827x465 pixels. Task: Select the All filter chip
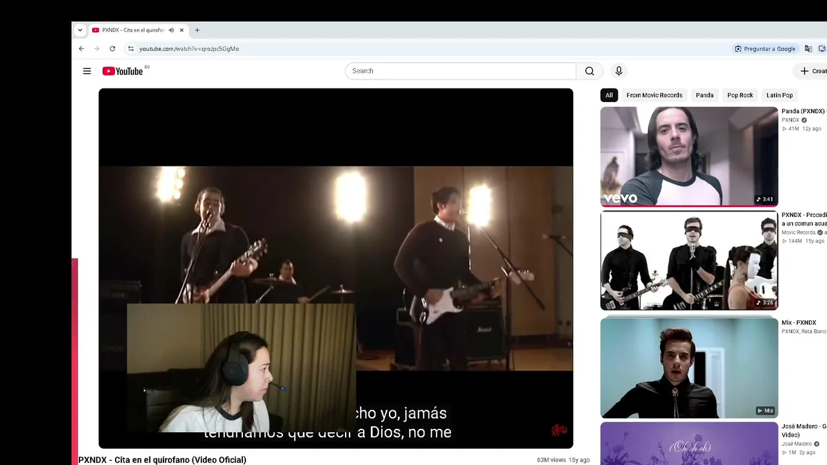tap(609, 95)
